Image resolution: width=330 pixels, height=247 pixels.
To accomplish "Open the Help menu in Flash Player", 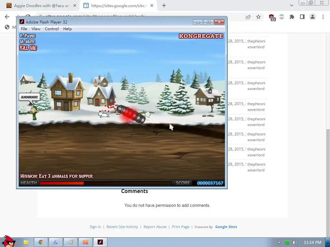I will point(67,29).
